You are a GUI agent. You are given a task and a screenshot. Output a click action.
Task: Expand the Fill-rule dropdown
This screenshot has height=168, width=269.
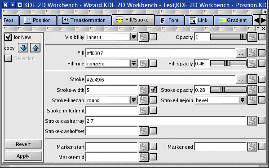(x=134, y=64)
